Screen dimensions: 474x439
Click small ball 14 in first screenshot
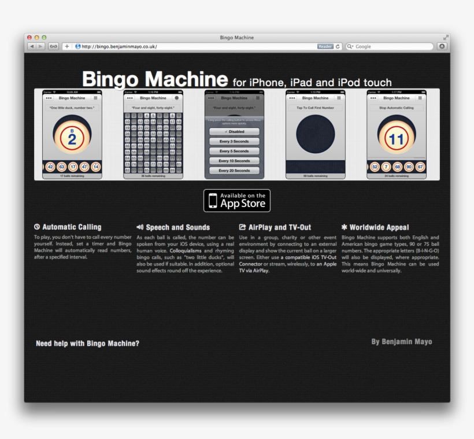[x=96, y=167]
